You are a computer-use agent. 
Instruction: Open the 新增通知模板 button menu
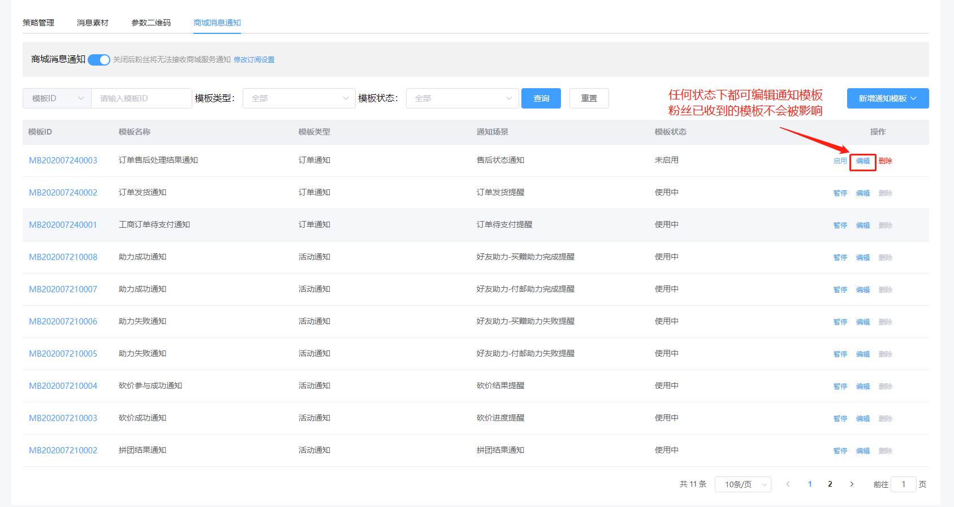[x=887, y=98]
